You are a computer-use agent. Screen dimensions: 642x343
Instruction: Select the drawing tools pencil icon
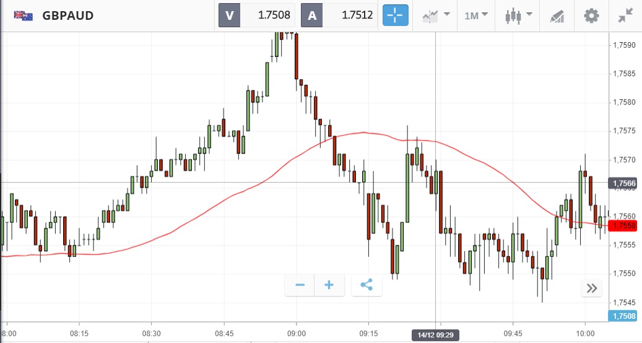557,15
